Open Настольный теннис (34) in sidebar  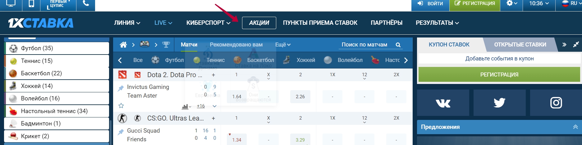57,111
